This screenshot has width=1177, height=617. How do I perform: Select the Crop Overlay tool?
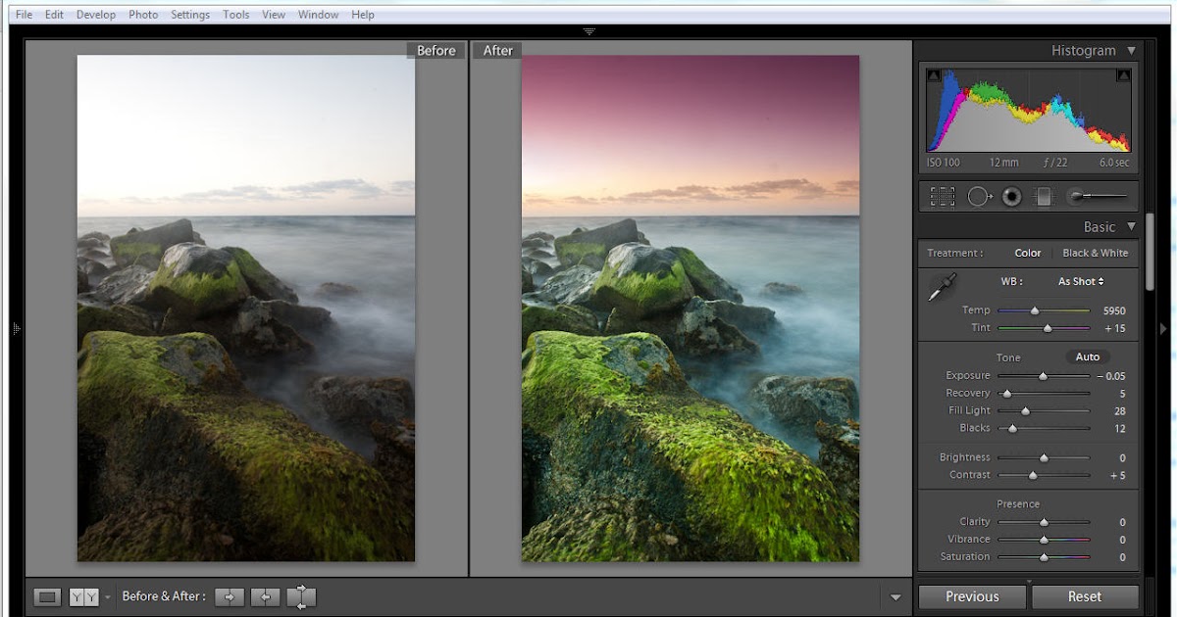(x=943, y=197)
